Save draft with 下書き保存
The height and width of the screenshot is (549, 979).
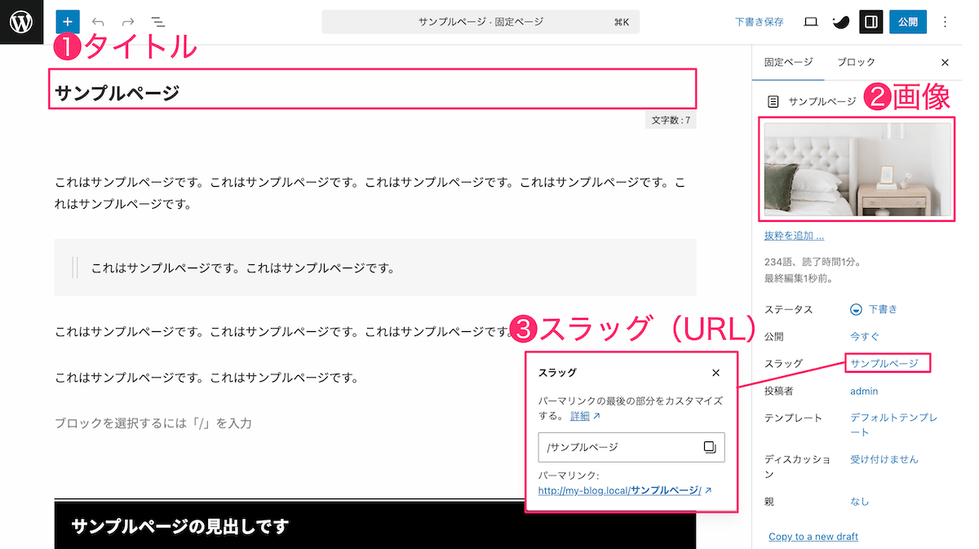[759, 22]
